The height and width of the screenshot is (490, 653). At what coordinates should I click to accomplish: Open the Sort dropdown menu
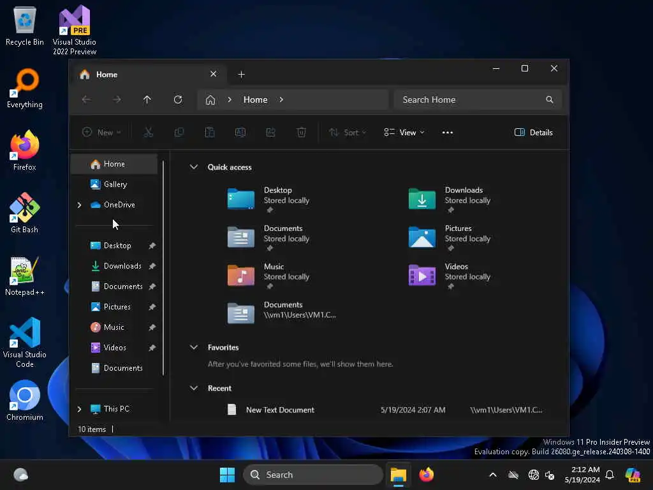(348, 133)
